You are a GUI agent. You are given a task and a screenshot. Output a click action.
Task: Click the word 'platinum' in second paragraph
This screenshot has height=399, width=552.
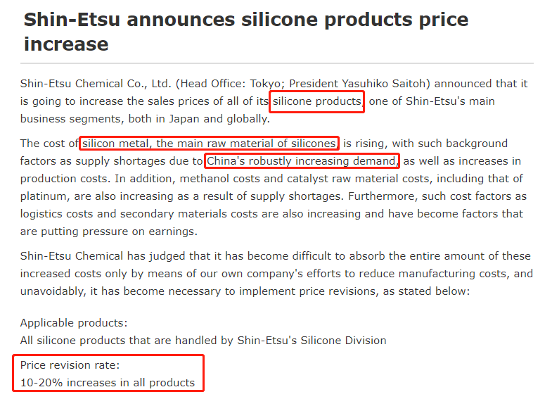pyautogui.click(x=44, y=196)
